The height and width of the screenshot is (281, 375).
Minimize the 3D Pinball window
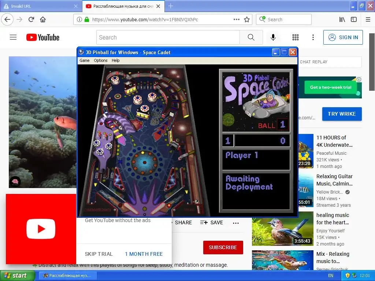coord(276,52)
